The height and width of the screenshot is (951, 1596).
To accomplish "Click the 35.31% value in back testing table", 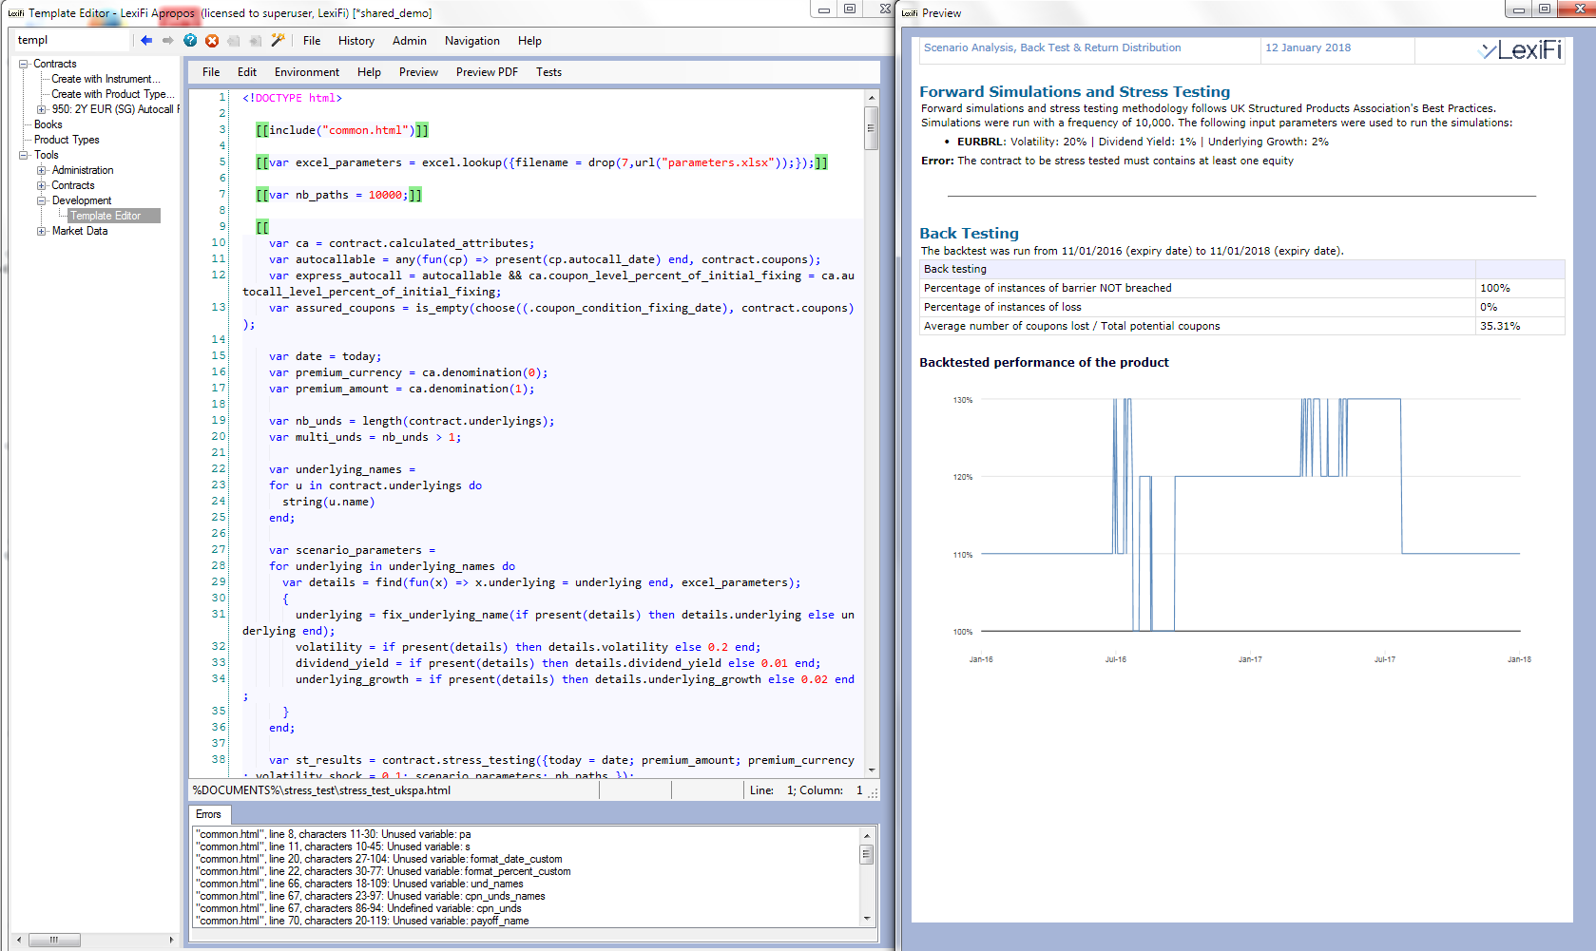I will coord(1500,326).
